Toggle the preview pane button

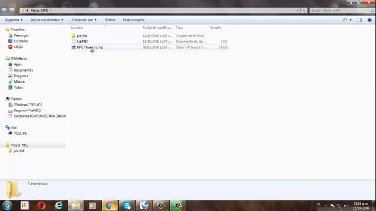[x=360, y=20]
